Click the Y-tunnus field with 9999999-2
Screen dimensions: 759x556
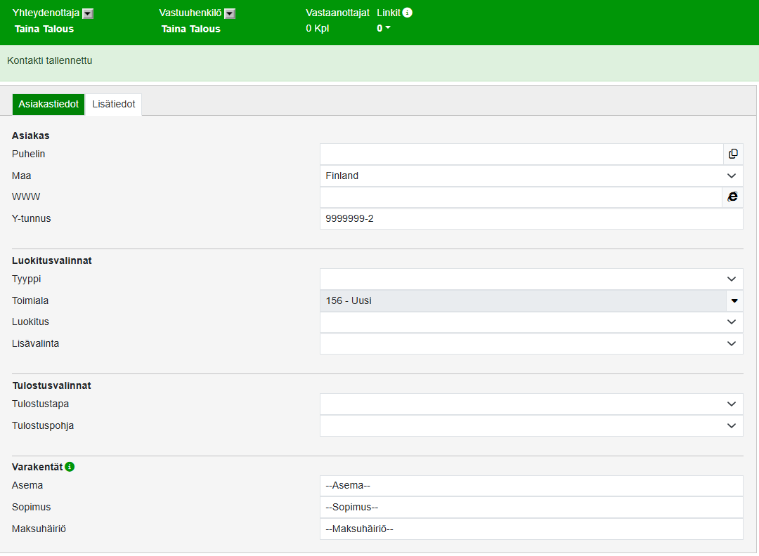tap(531, 219)
